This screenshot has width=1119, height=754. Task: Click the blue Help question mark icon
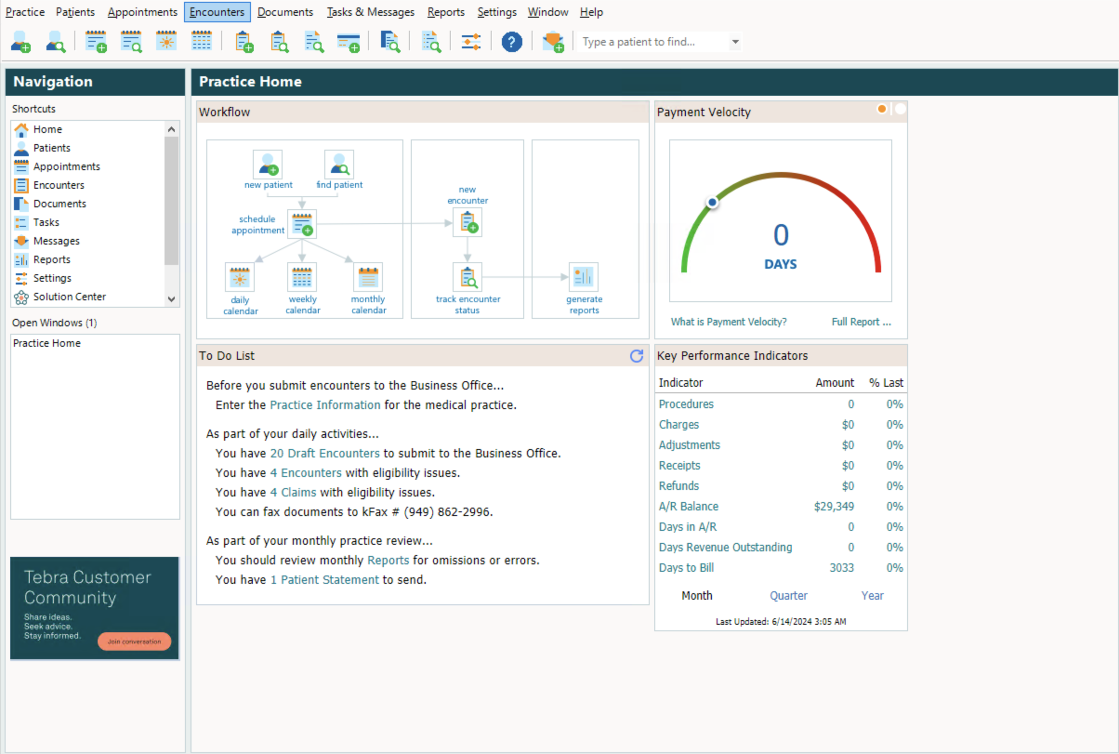pos(512,42)
